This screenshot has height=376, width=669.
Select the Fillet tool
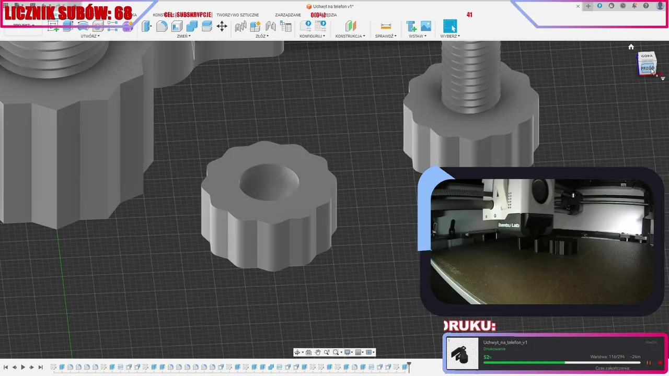coord(162,26)
